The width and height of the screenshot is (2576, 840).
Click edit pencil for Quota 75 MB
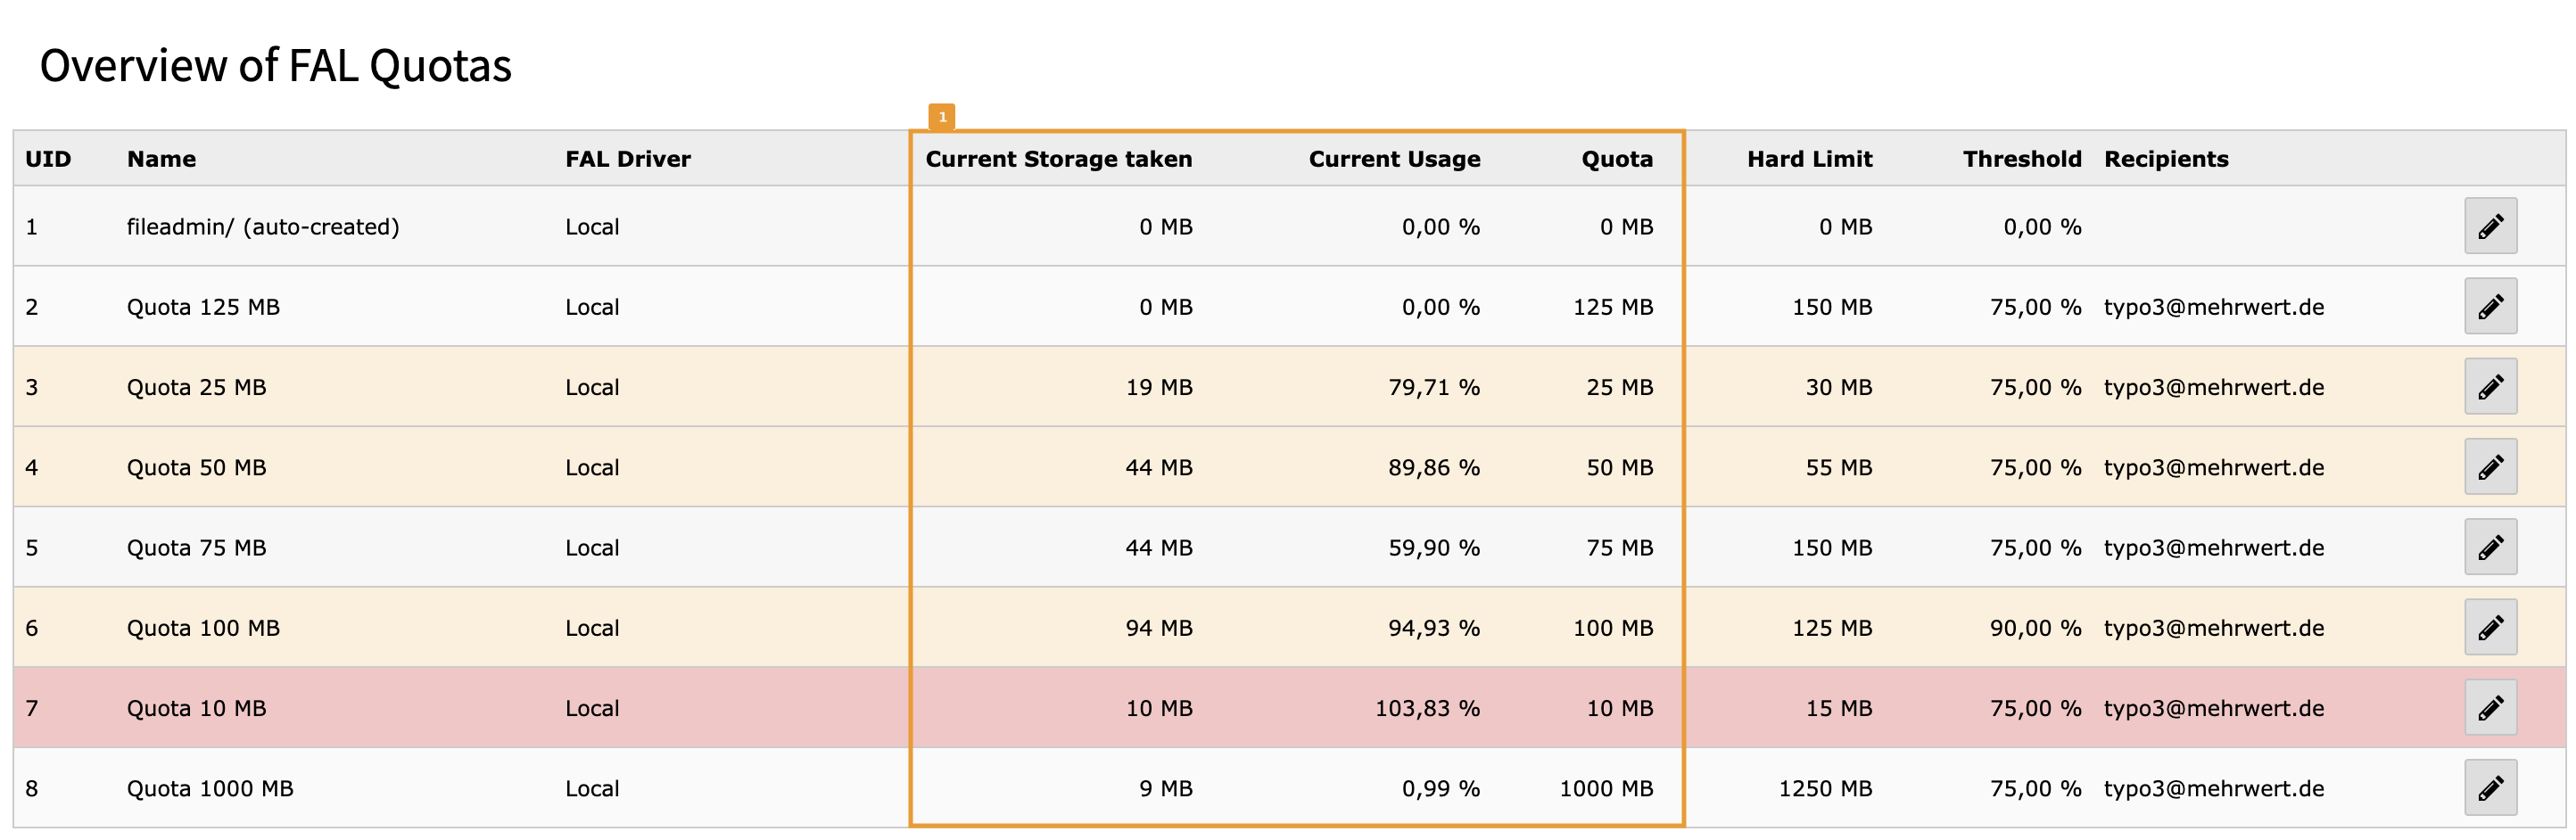point(2490,547)
